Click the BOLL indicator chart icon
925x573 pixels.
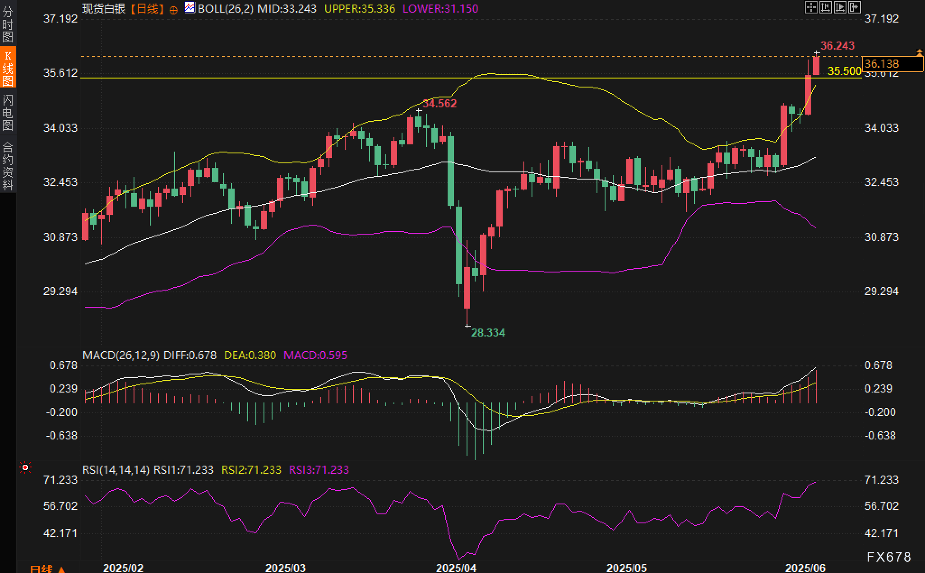(190, 8)
